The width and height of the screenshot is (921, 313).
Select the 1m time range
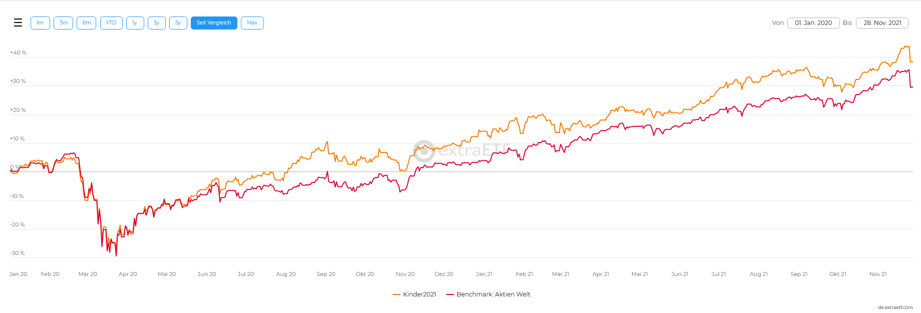(40, 23)
